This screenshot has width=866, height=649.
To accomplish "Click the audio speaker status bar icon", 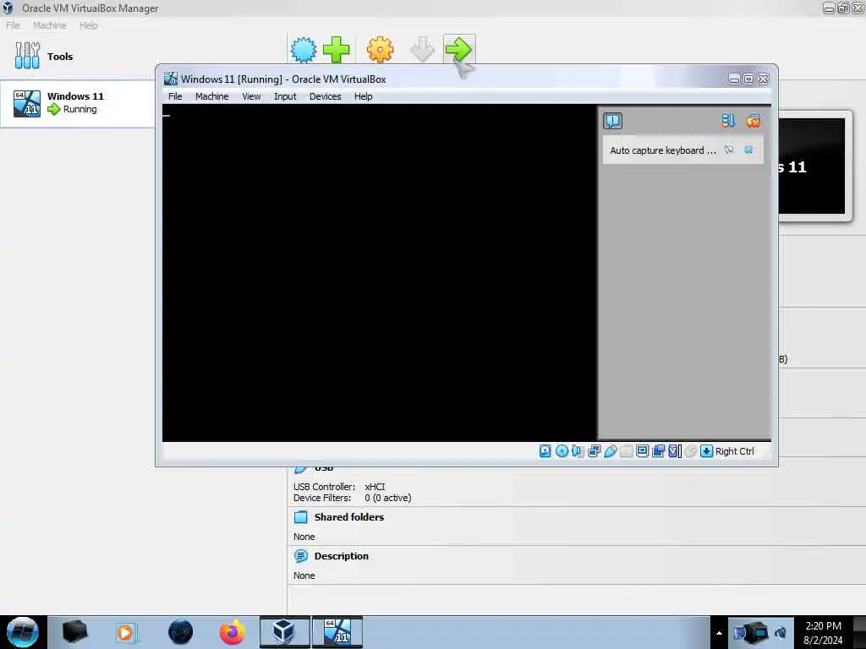I will (578, 451).
